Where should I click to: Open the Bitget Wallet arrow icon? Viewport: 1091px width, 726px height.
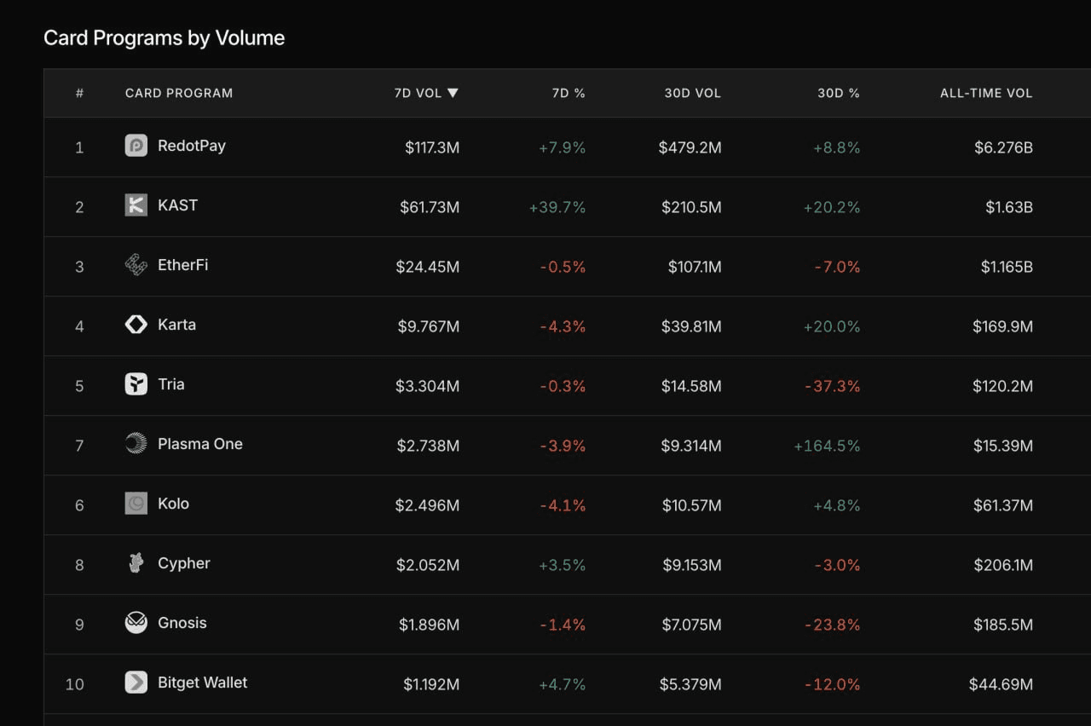click(136, 683)
